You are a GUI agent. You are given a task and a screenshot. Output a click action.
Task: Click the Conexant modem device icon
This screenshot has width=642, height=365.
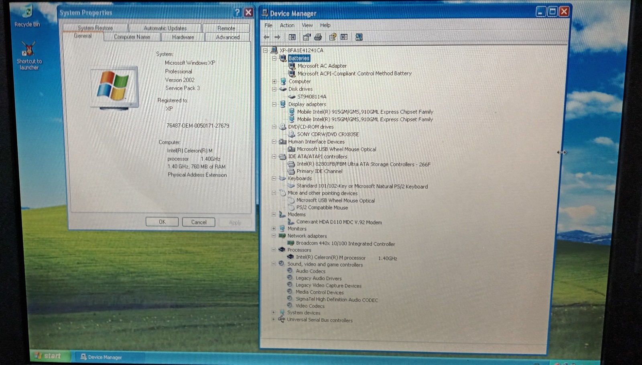(291, 222)
